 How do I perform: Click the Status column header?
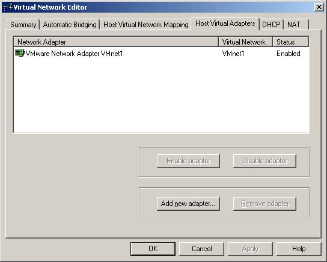291,42
